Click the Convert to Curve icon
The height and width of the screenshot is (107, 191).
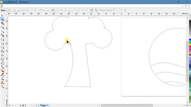pyautogui.click(x=36, y=10)
